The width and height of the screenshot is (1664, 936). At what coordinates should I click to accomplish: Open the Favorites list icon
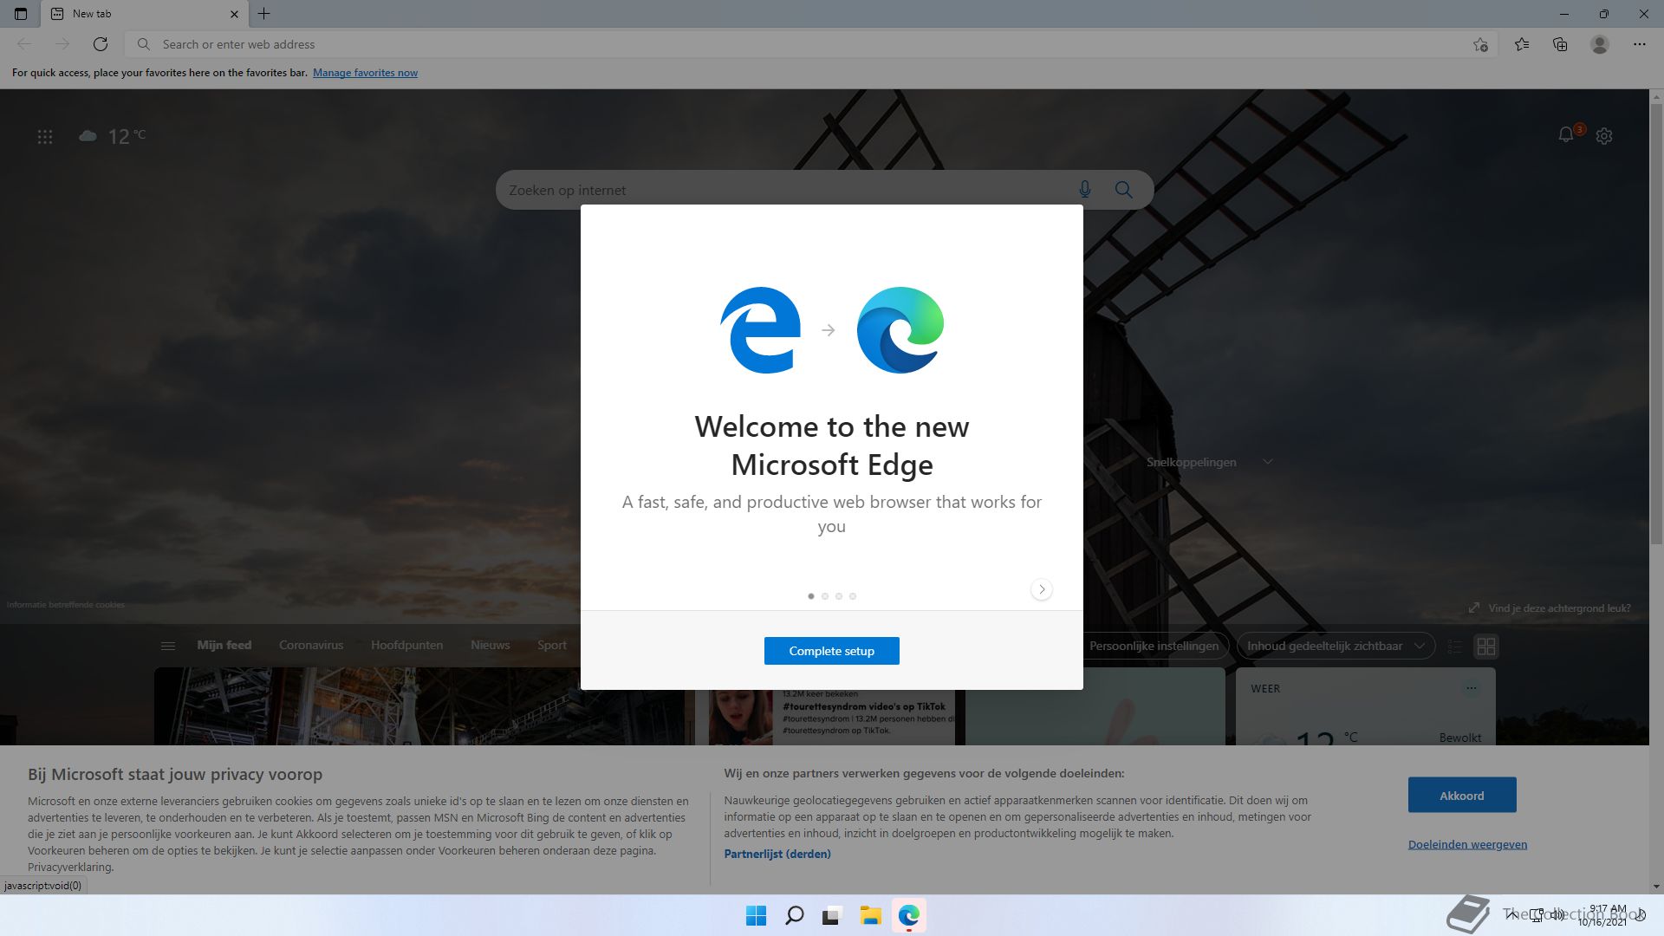click(x=1522, y=44)
